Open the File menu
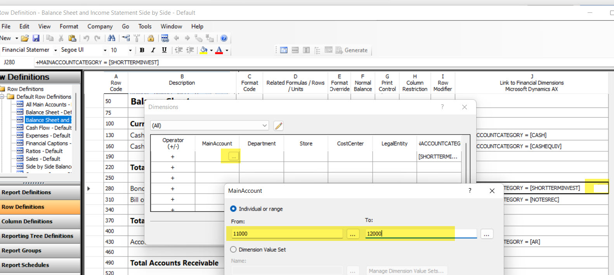Image resolution: width=614 pixels, height=275 pixels. click(6, 26)
